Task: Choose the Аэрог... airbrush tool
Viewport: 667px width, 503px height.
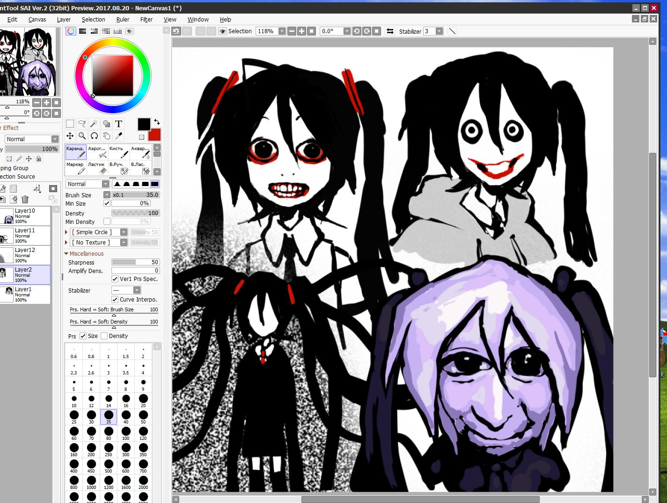Action: coord(97,152)
